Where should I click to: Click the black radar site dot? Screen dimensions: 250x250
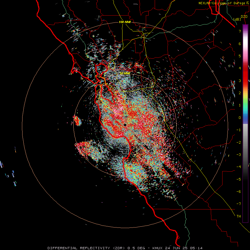[125, 125]
